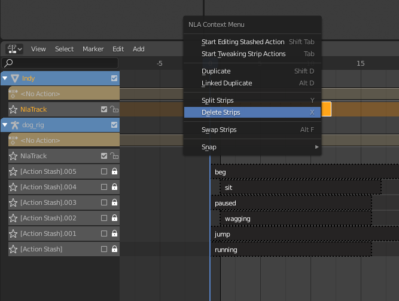The width and height of the screenshot is (399, 301).
Task: Collapse the Indy channel group
Action: [x=5, y=78]
